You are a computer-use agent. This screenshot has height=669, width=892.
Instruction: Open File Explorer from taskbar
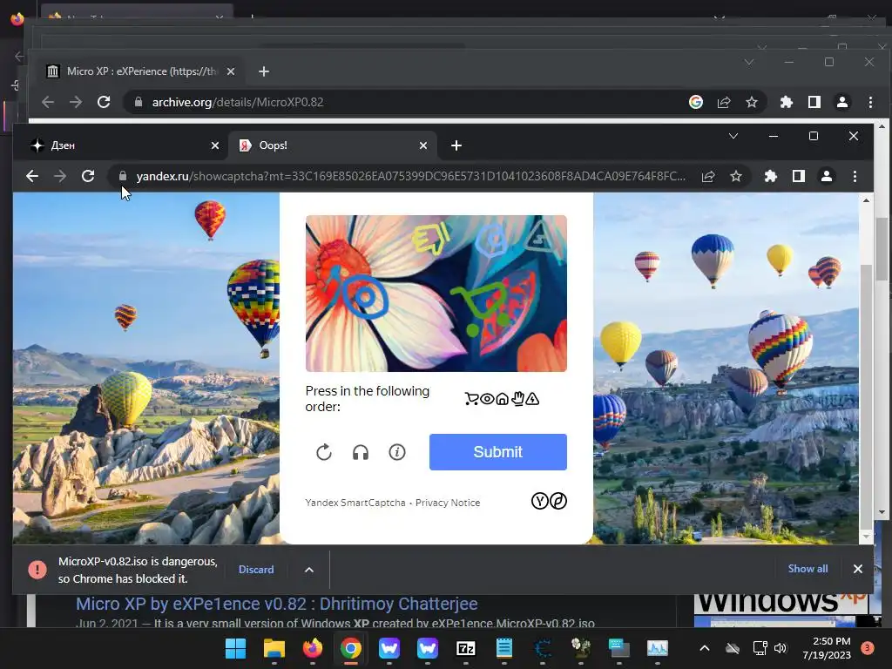[274, 648]
